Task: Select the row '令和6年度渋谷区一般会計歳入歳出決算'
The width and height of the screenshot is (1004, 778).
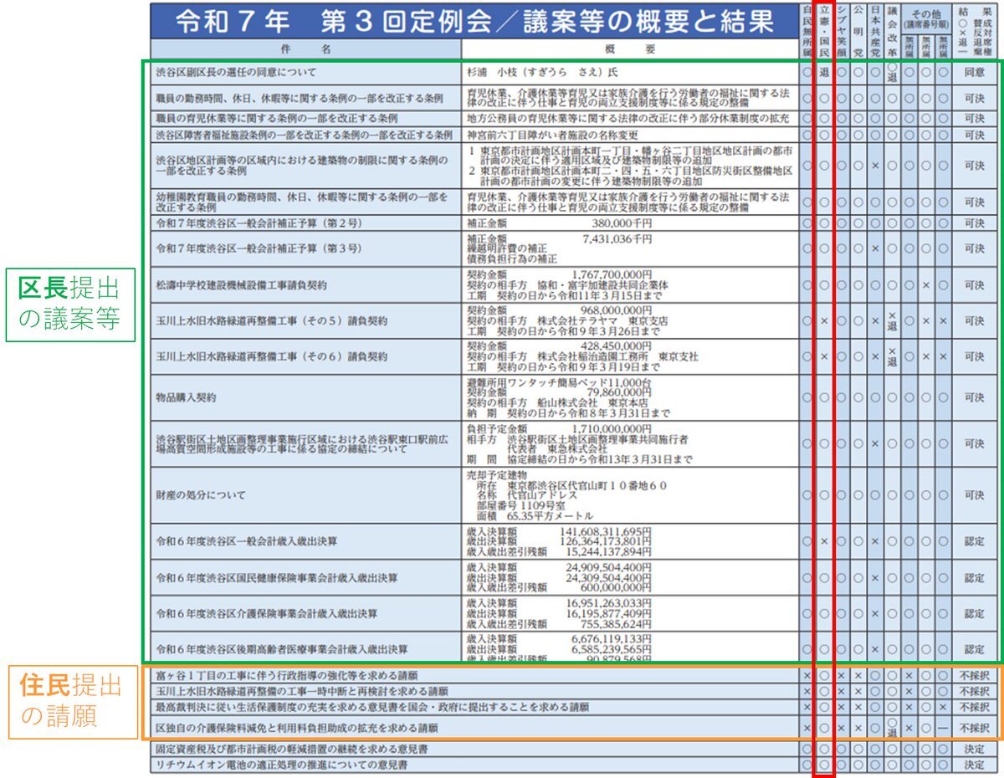Action: click(574, 541)
